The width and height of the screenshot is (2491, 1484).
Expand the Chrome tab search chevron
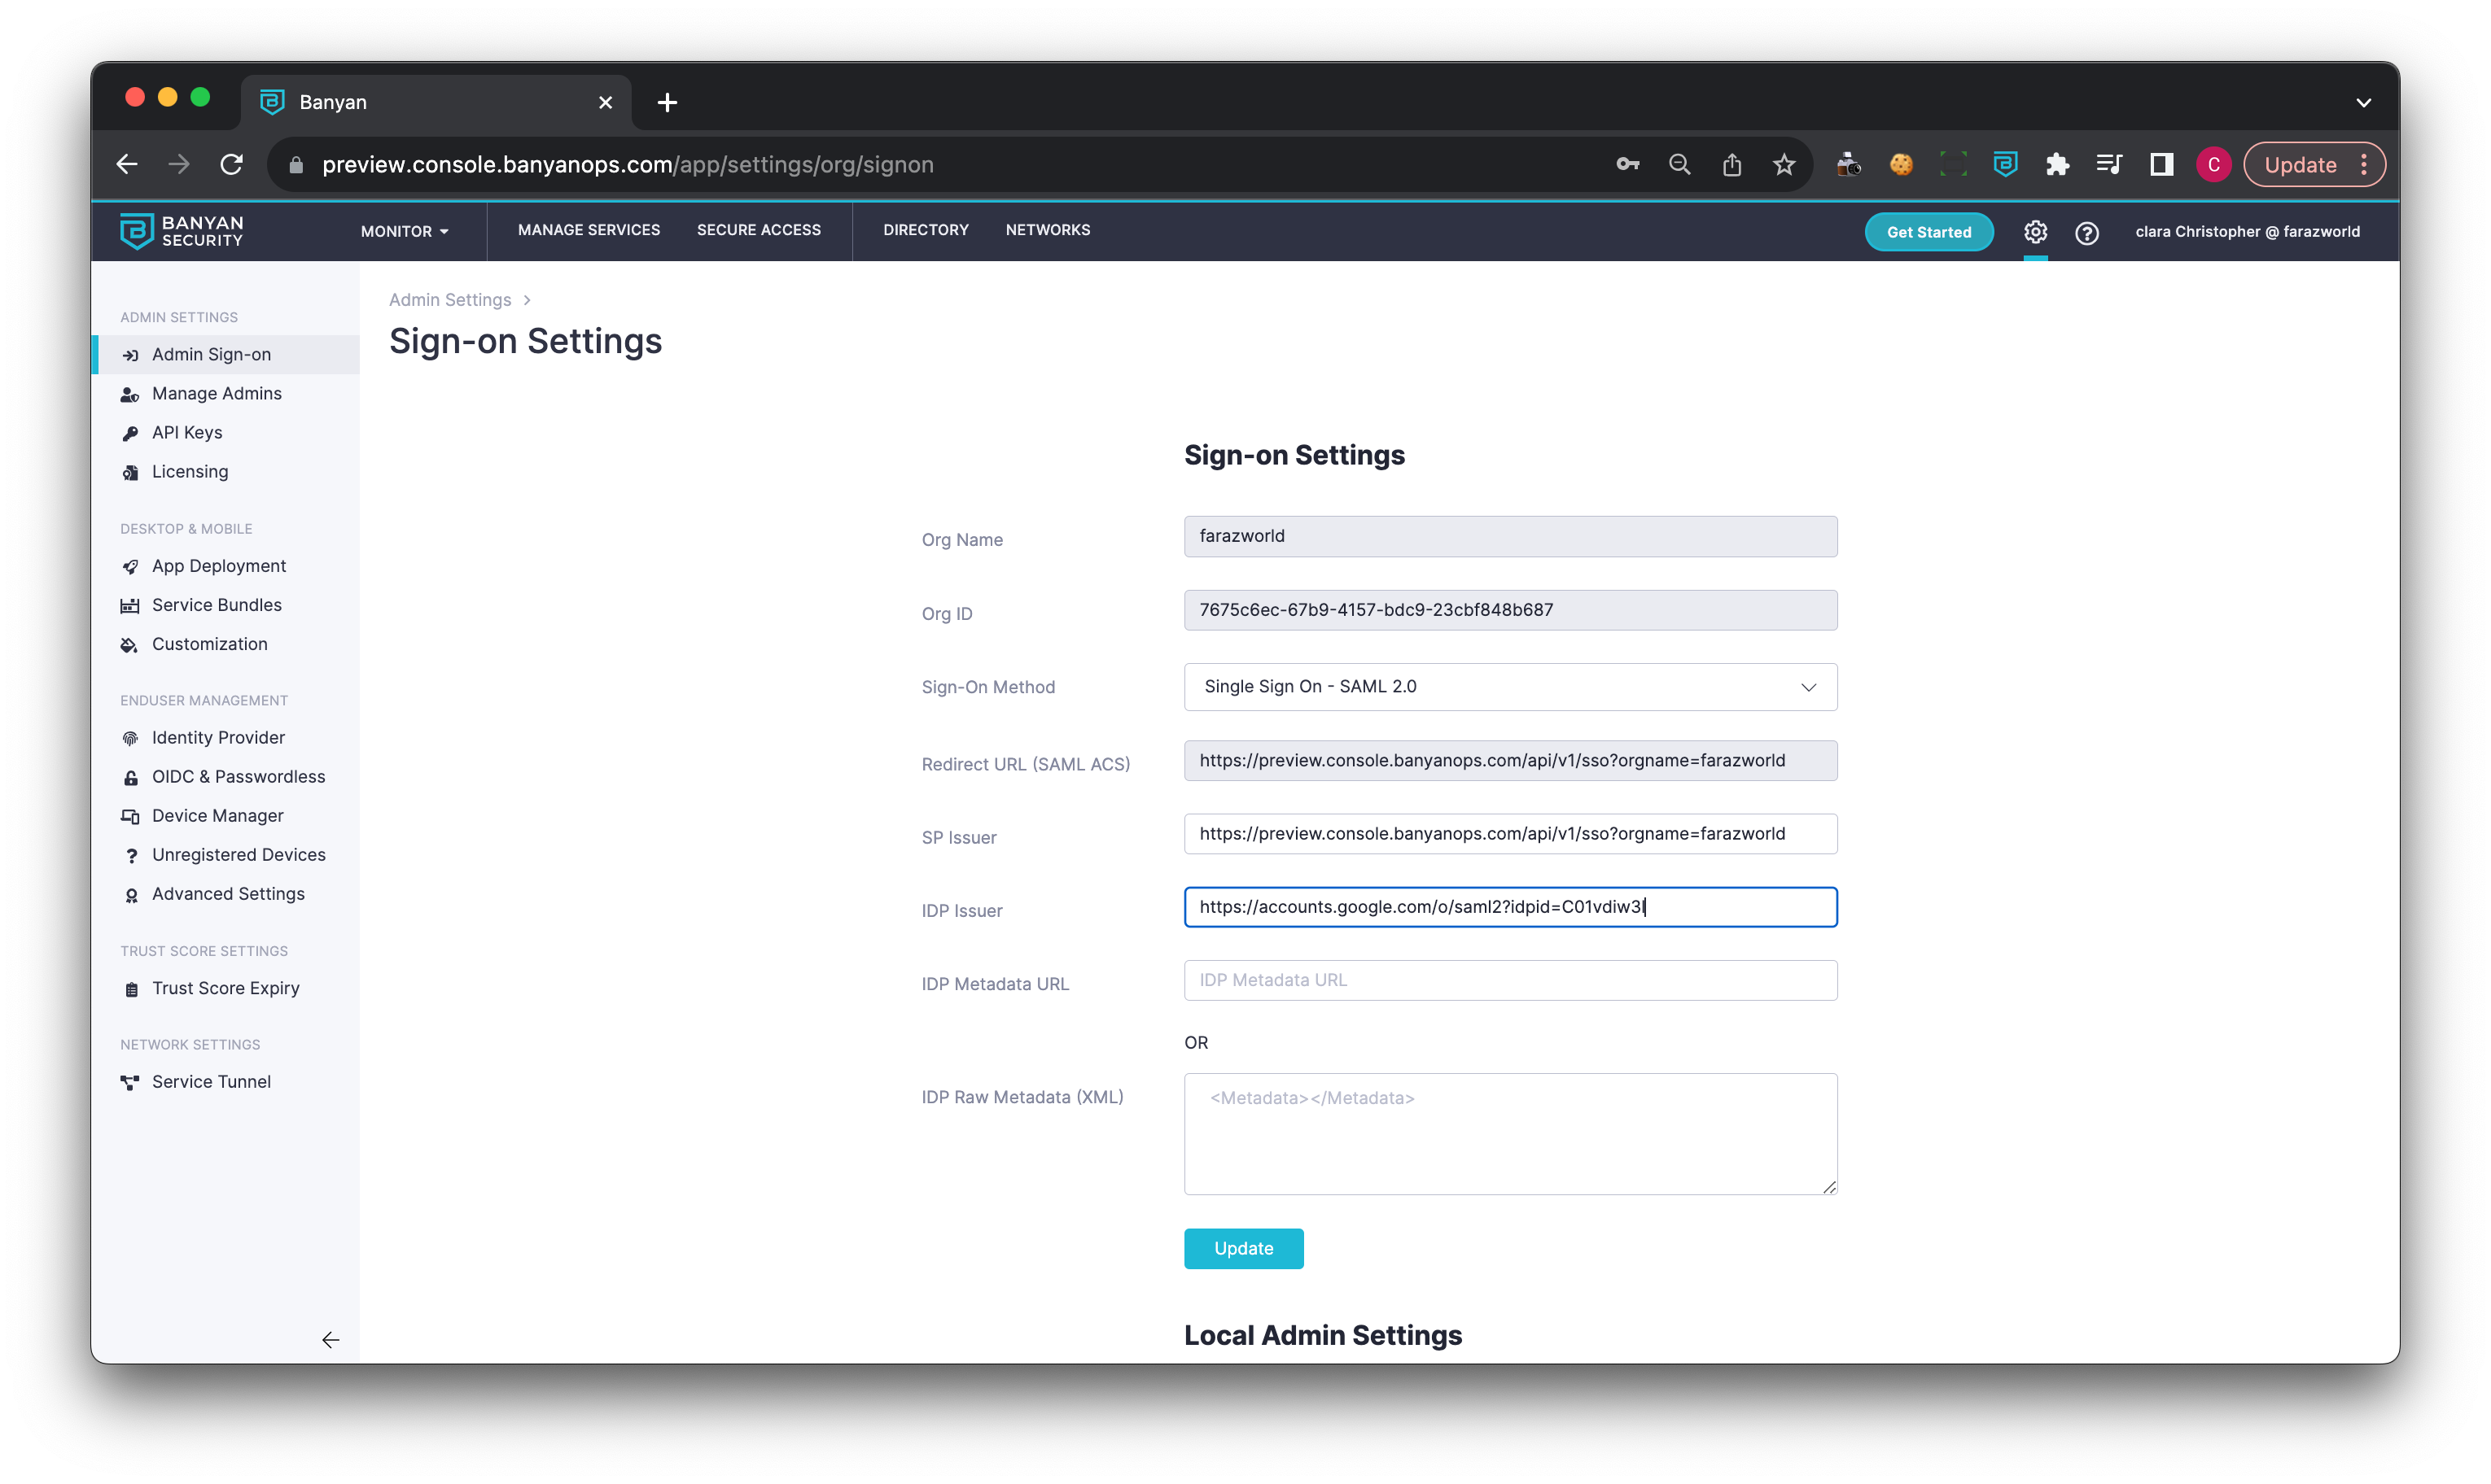tap(2363, 102)
